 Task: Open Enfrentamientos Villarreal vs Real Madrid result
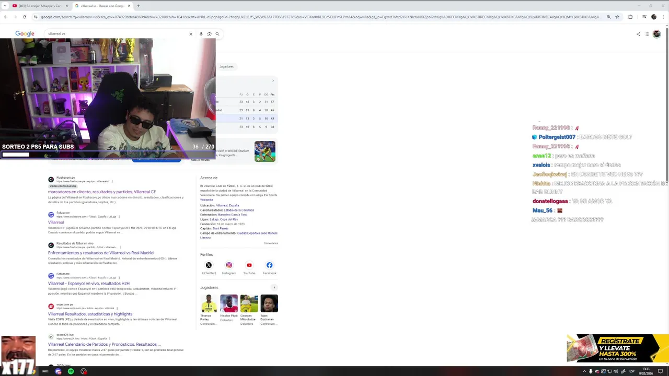pyautogui.click(x=101, y=253)
